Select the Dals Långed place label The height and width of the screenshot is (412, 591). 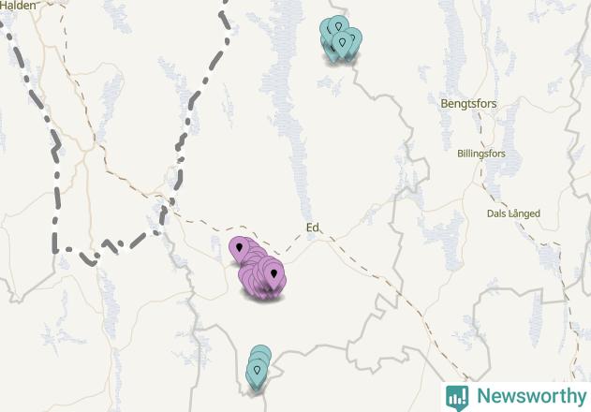point(513,213)
